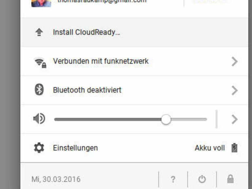Open Einstellungen
The height and width of the screenshot is (189, 252).
coord(75,148)
